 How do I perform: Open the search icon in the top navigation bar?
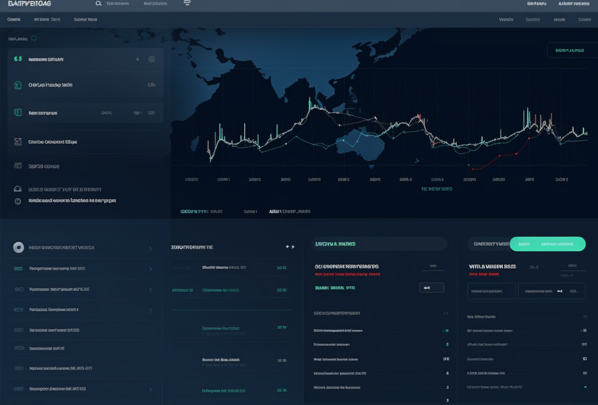[x=98, y=3]
